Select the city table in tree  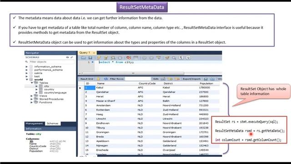46,86
